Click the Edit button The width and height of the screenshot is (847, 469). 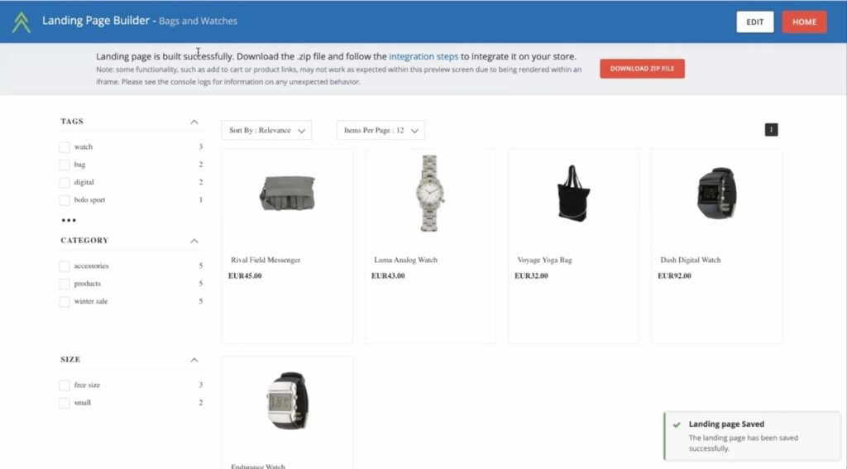[754, 22]
